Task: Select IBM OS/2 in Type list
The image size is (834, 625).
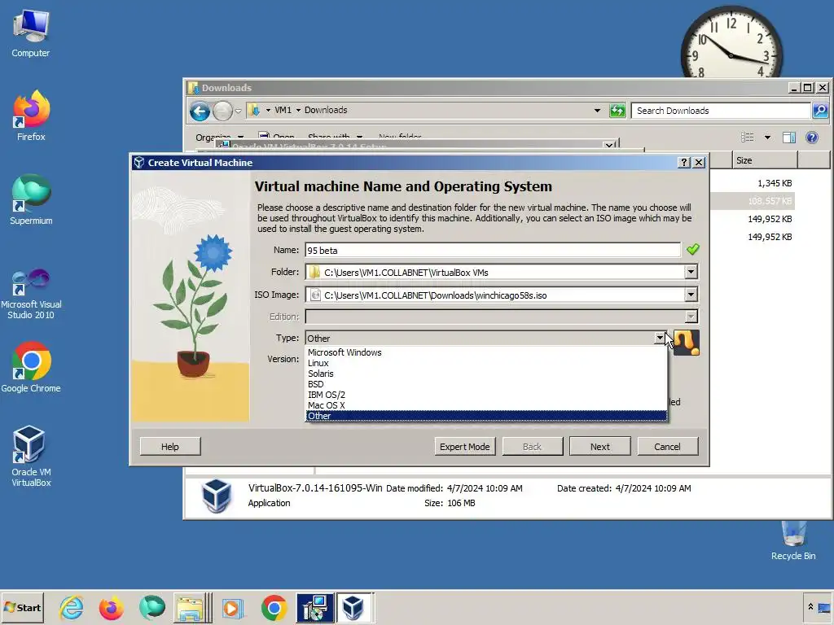Action: tap(486, 395)
